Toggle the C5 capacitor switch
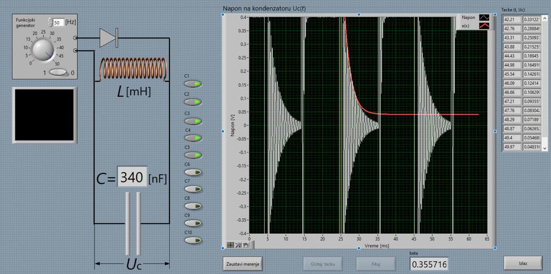The height and width of the screenshot is (274, 551). [193, 155]
